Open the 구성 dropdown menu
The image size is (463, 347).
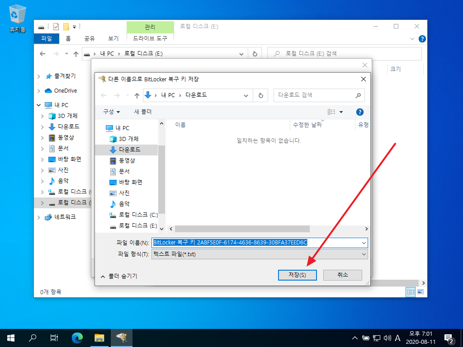111,112
